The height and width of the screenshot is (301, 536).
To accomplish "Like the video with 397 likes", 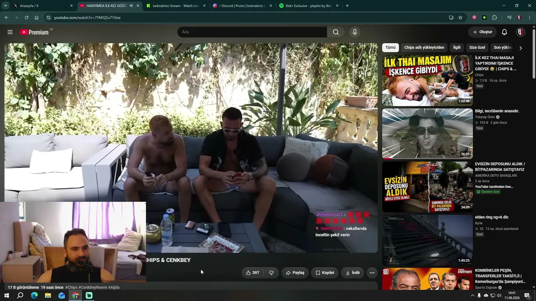I will 252,273.
